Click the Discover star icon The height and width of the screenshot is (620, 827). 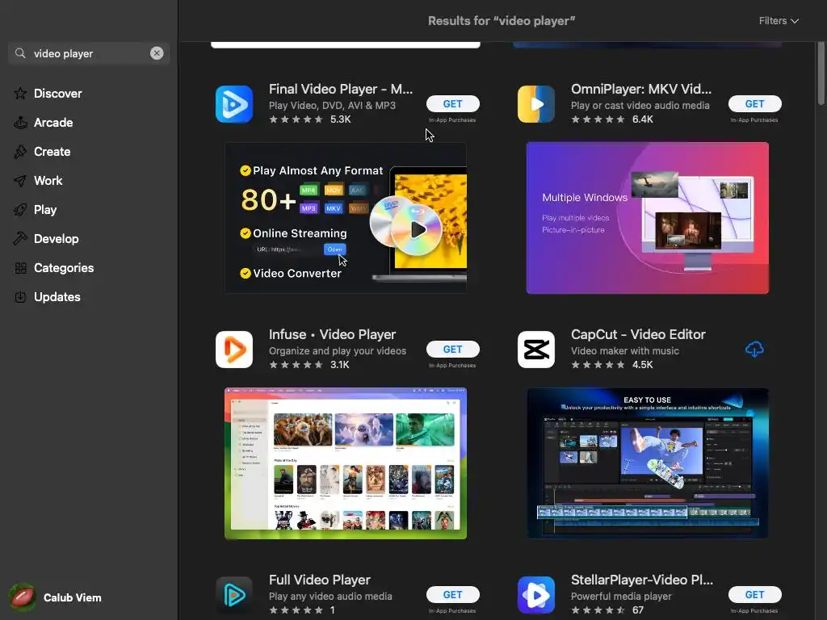20,94
